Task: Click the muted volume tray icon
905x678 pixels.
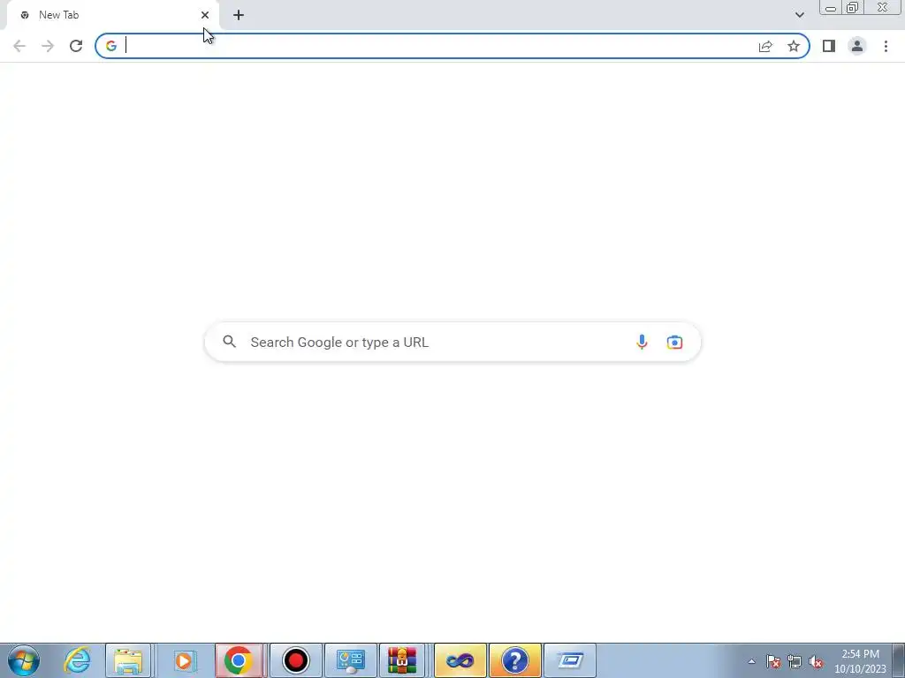Action: pyautogui.click(x=816, y=661)
